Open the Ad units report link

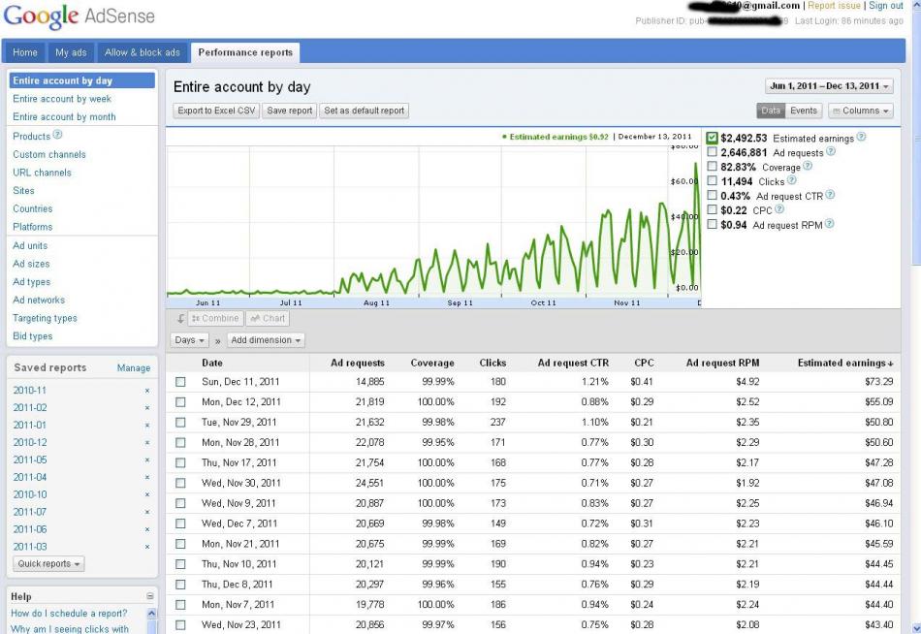pyautogui.click(x=30, y=245)
